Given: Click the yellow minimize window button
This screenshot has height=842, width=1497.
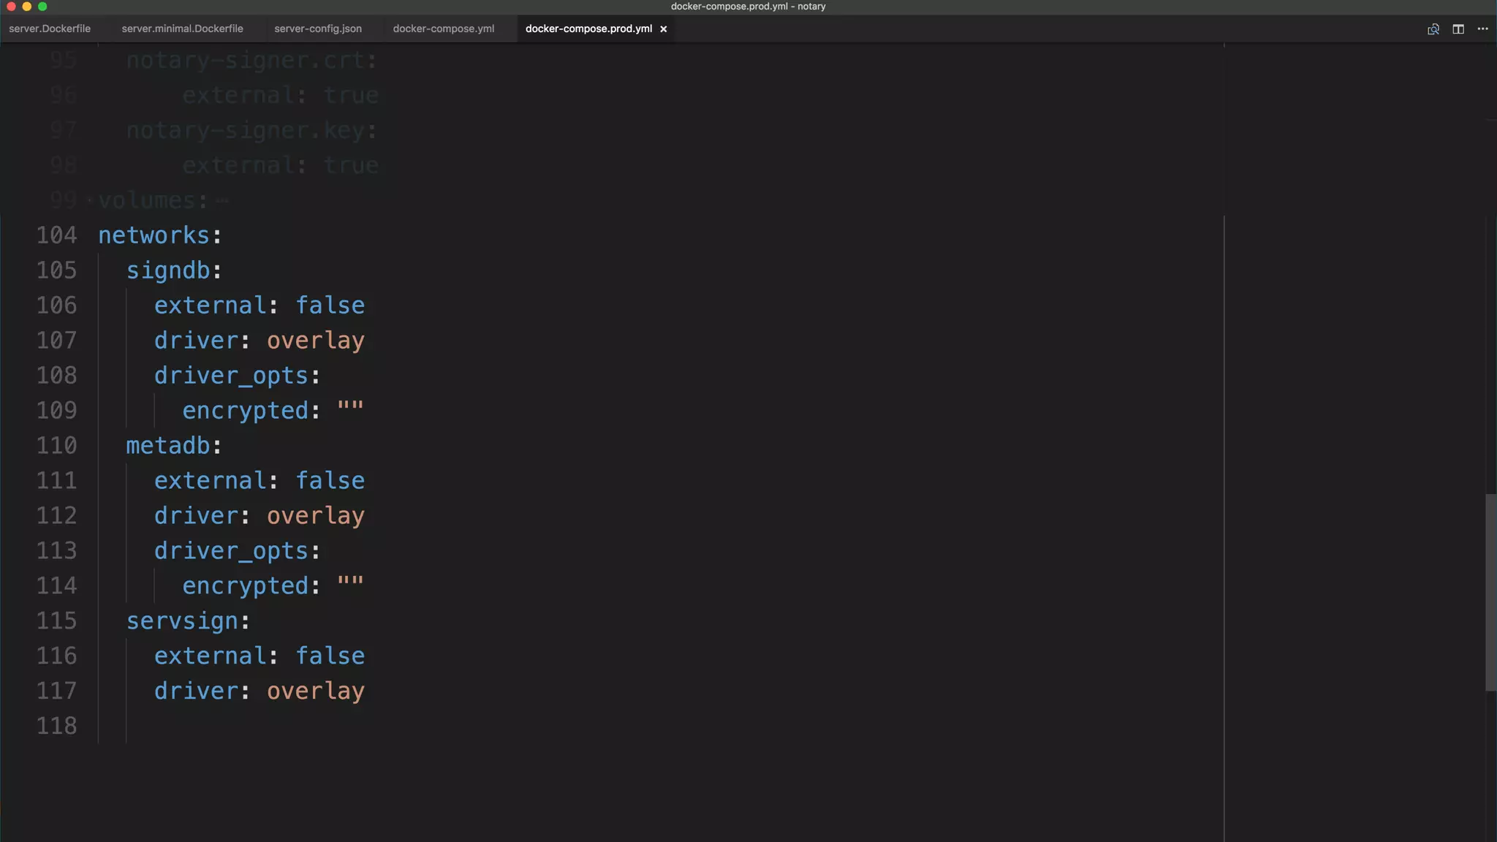Looking at the screenshot, I should [27, 7].
